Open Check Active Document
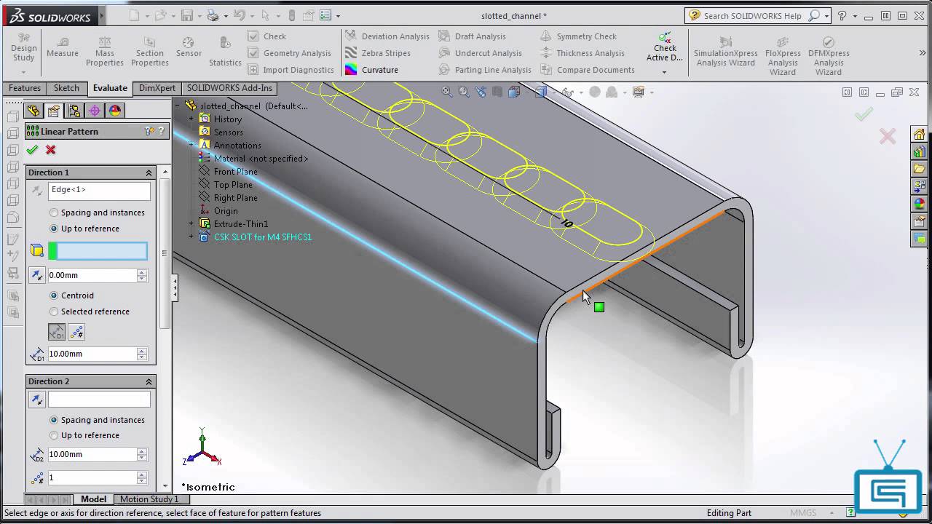 tap(664, 47)
